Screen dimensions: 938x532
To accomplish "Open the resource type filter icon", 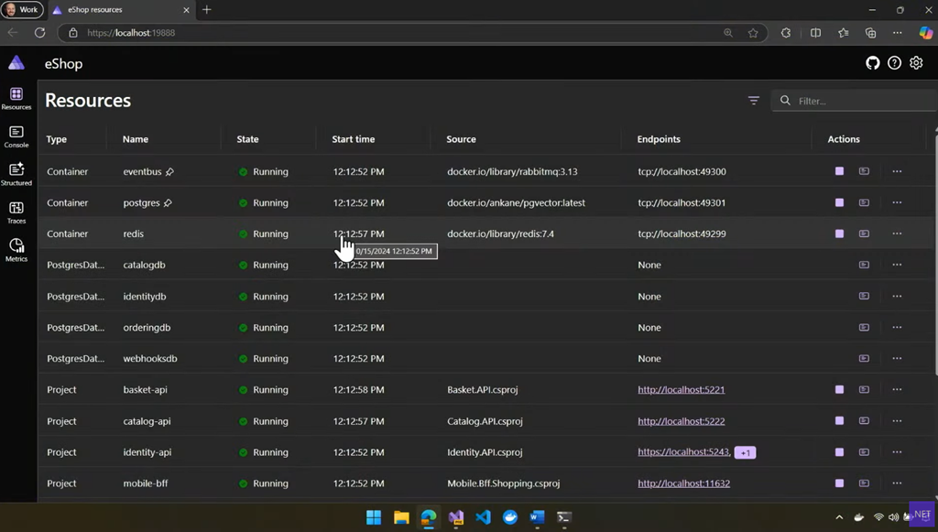I will [754, 101].
